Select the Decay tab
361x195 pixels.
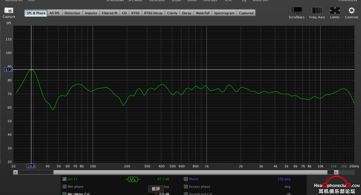coord(187,13)
